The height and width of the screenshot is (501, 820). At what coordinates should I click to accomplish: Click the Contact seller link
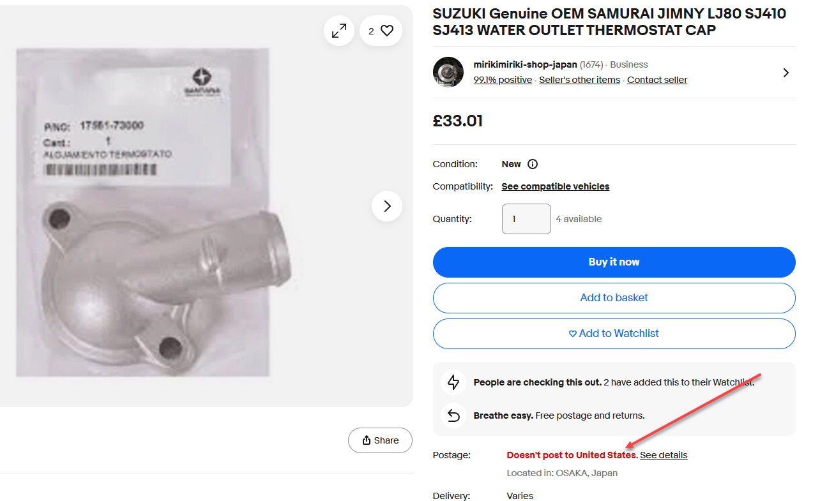657,80
